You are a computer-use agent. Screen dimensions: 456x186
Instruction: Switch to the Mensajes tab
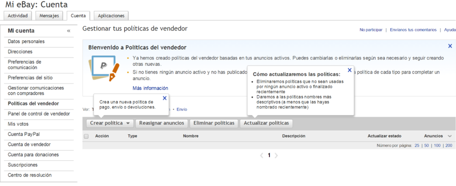49,15
